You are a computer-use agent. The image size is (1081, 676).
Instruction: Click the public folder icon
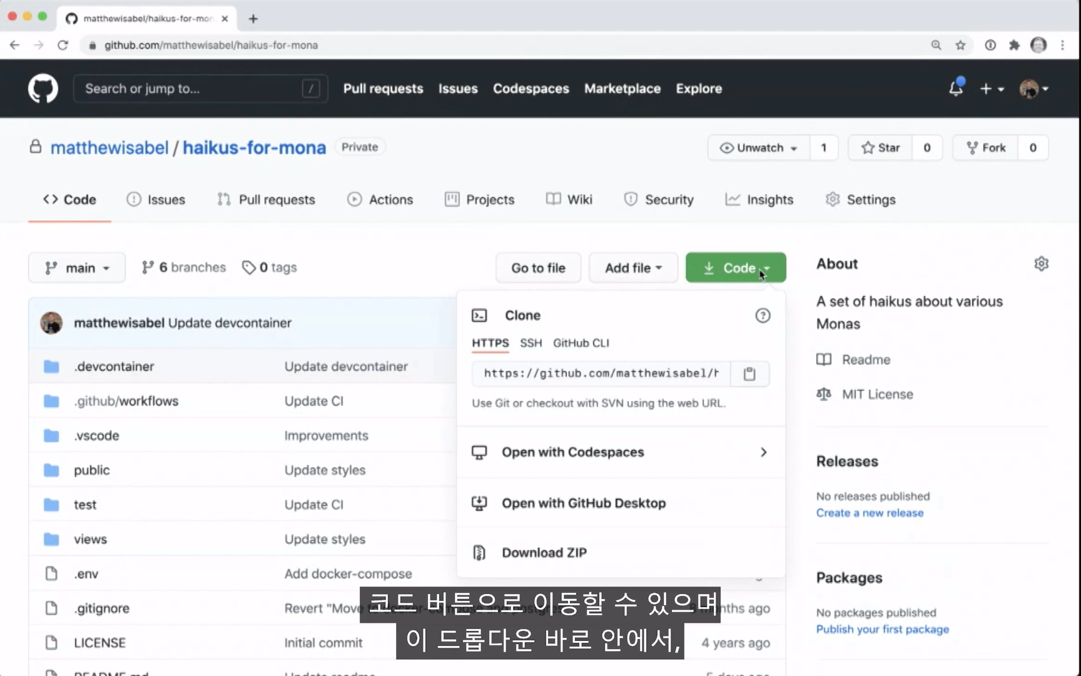(x=51, y=470)
